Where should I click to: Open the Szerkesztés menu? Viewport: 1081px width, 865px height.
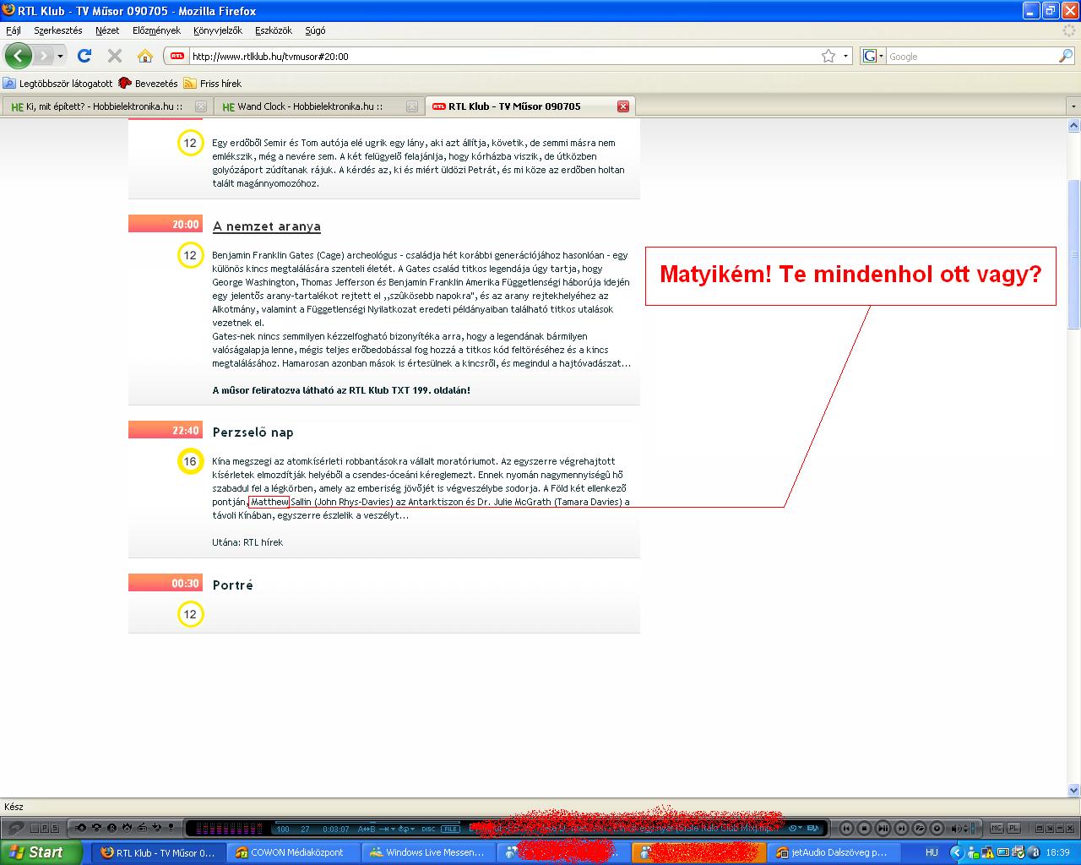[x=58, y=30]
